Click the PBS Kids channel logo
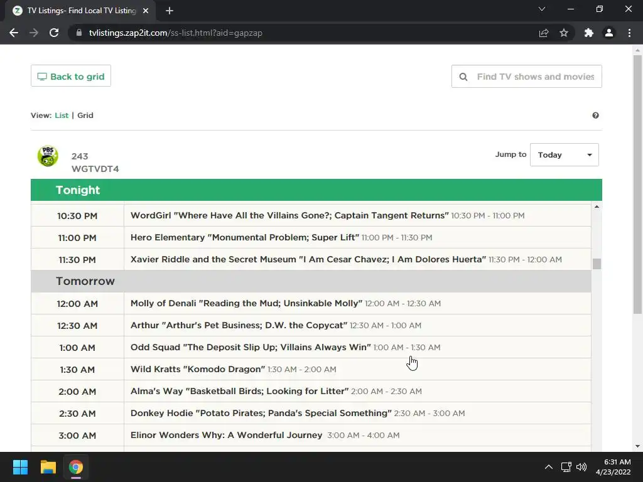This screenshot has height=482, width=643. [48, 156]
